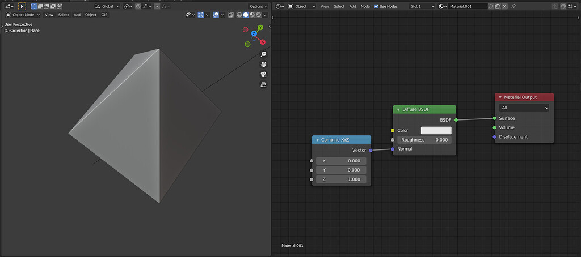Viewport: 581px width, 257px height.
Task: Open Options dropdown in viewport
Action: (x=258, y=6)
